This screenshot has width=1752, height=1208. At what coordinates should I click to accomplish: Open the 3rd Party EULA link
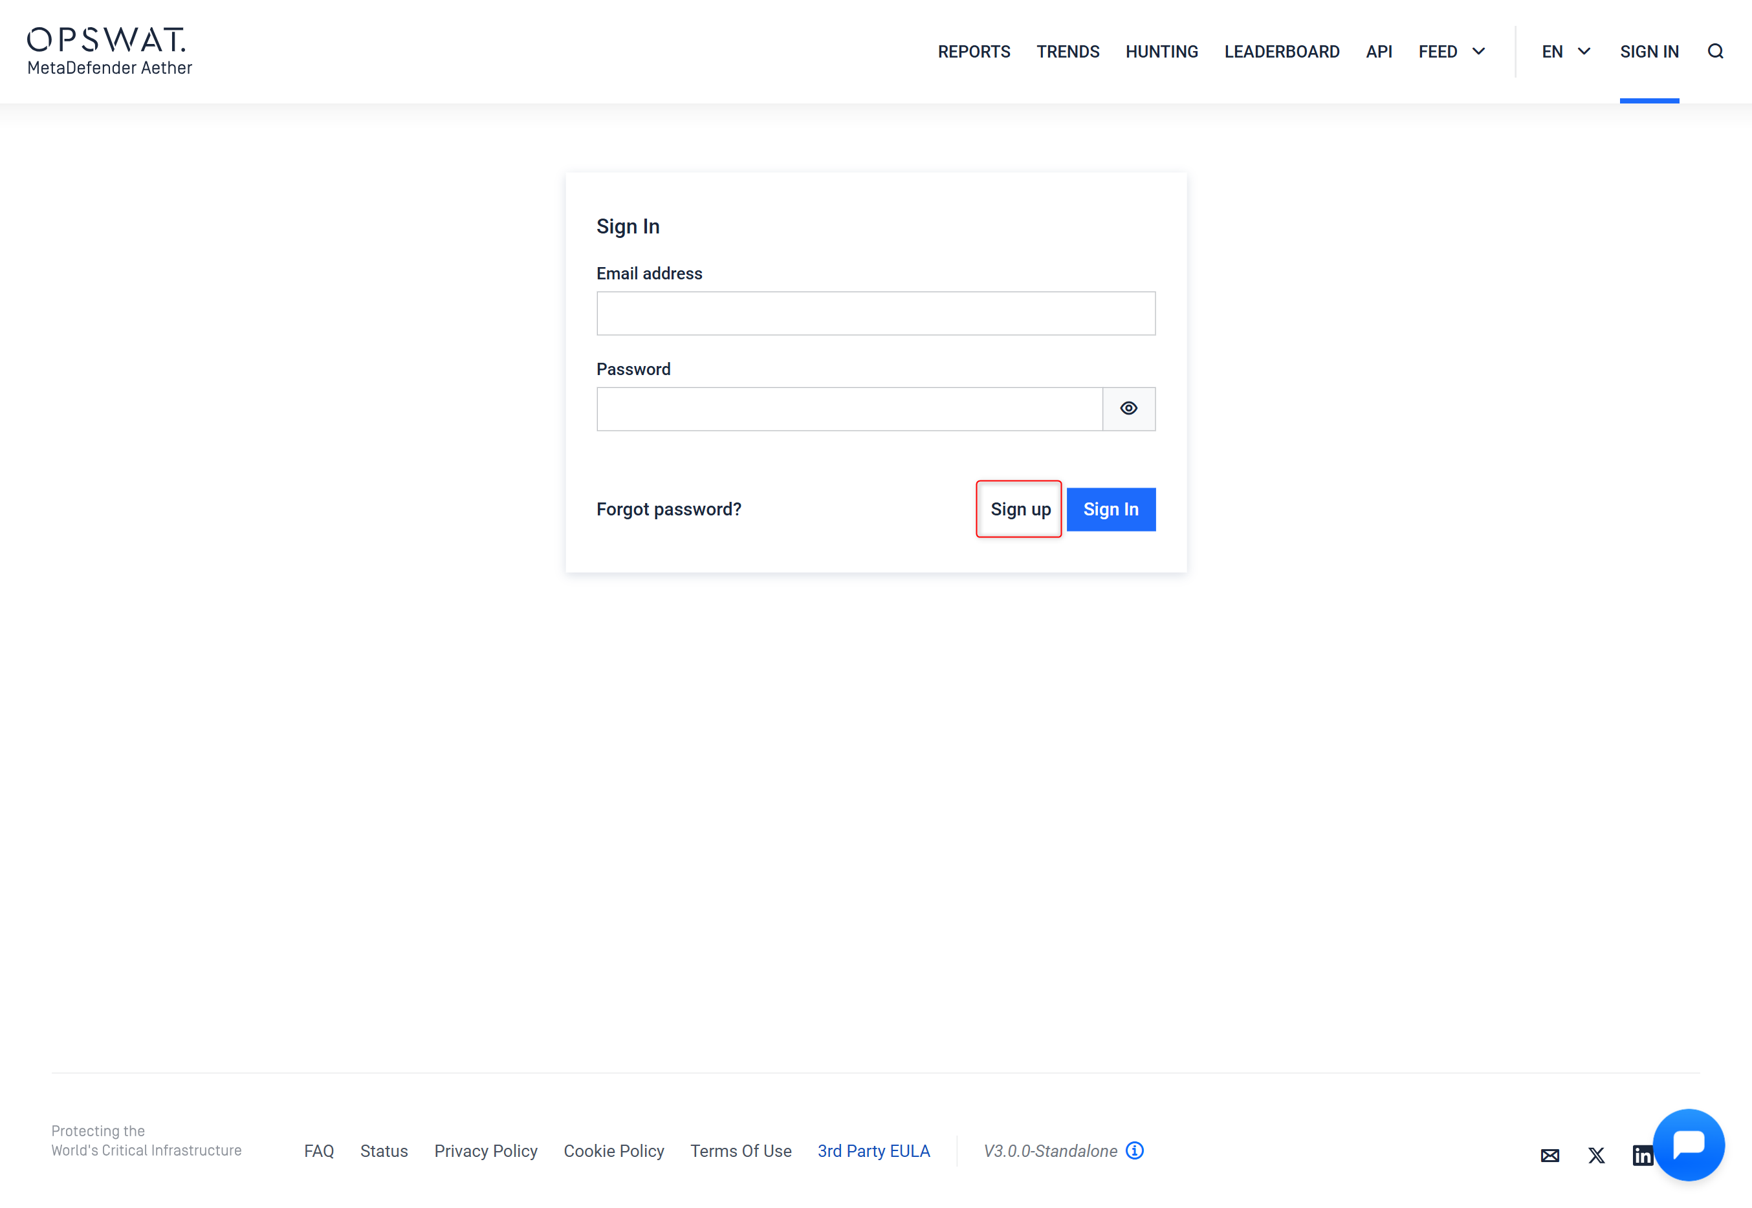pyautogui.click(x=873, y=1150)
